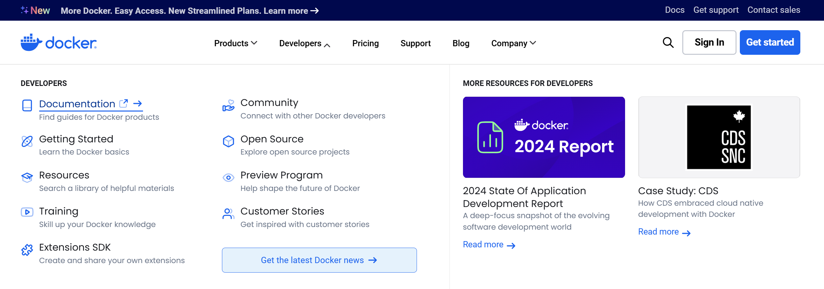Collapse the Developers dropdown menu

pos(304,43)
